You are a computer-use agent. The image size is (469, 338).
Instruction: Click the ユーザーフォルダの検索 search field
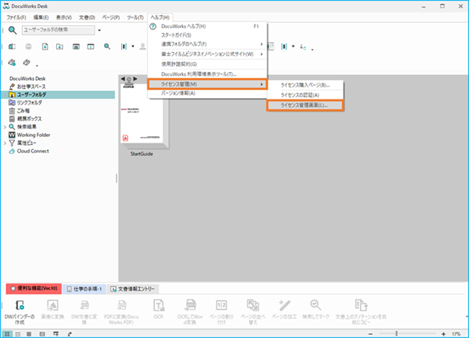[x=58, y=30]
